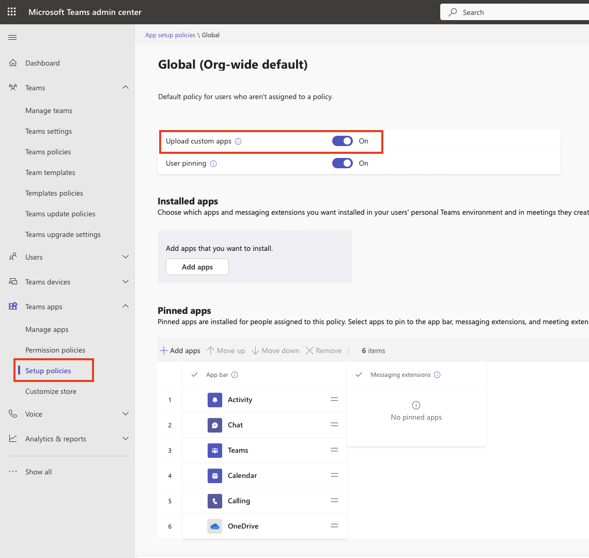Screen dimensions: 589x558
Task: Collapse the Teams section chevron
Action: pos(126,87)
